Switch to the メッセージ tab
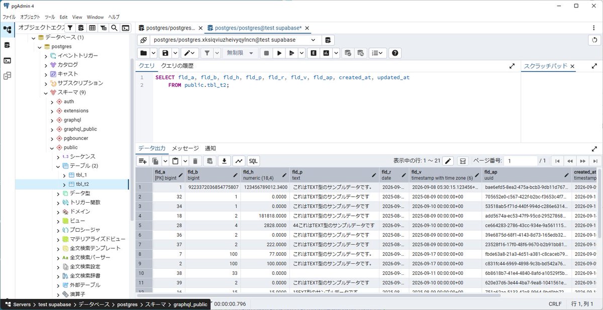603x310 pixels. pos(185,148)
